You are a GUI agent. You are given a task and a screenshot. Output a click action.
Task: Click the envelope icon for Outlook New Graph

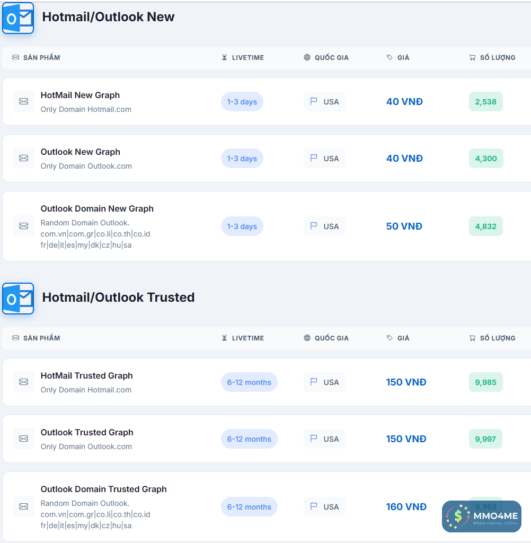24,158
